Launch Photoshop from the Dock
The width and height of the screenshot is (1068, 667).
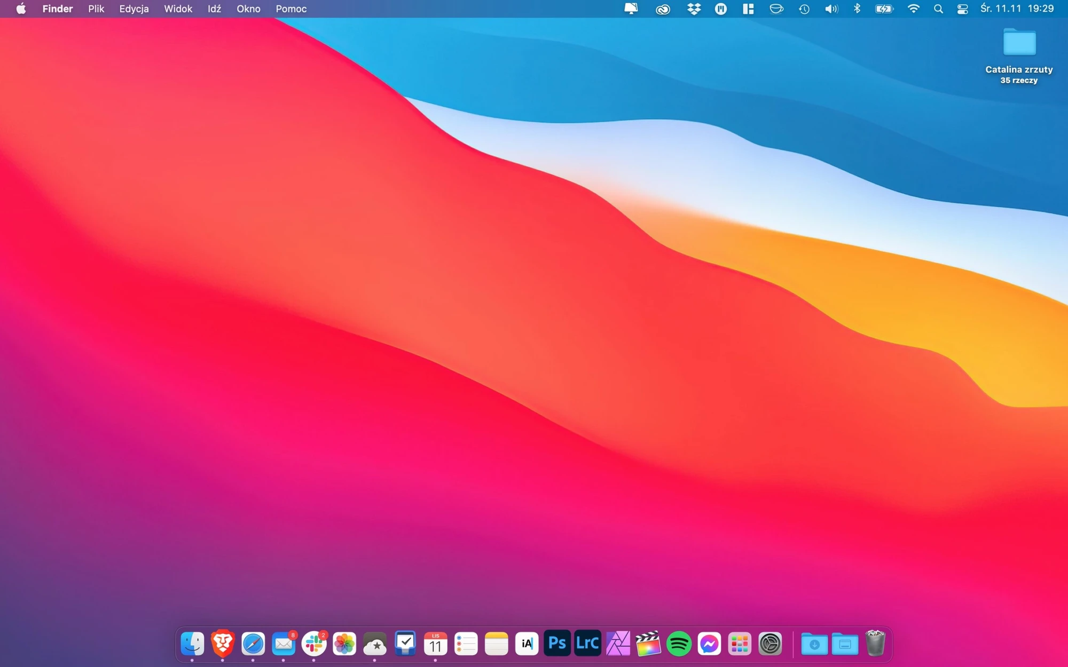pyautogui.click(x=557, y=644)
